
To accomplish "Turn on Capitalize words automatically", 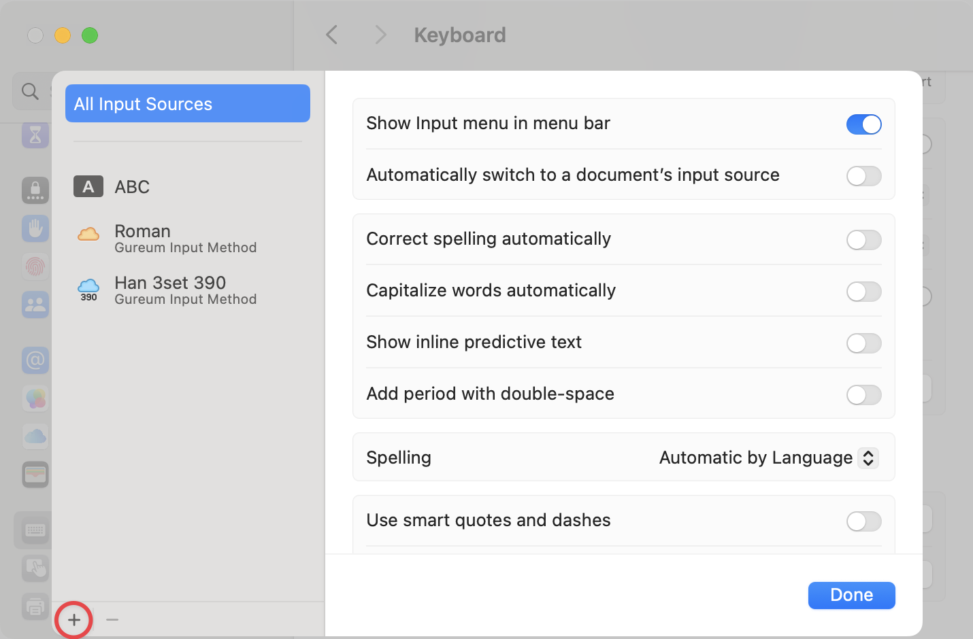I will pos(863,292).
